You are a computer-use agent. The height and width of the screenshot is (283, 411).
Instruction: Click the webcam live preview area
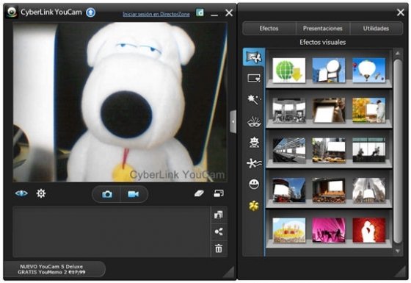pyautogui.click(x=120, y=102)
